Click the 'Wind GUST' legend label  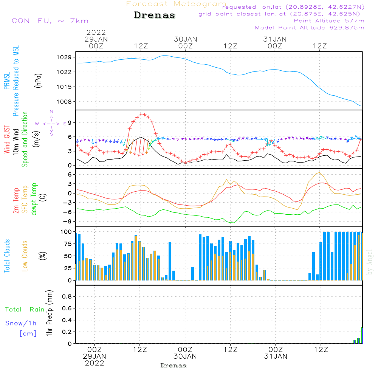pos(7,139)
